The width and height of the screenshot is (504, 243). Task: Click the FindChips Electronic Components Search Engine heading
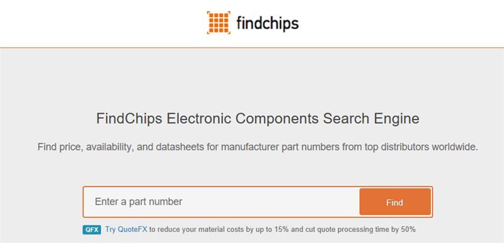(258, 118)
